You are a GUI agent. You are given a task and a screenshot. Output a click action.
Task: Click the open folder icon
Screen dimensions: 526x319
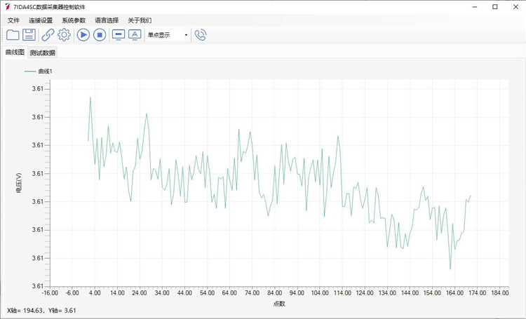click(x=13, y=35)
